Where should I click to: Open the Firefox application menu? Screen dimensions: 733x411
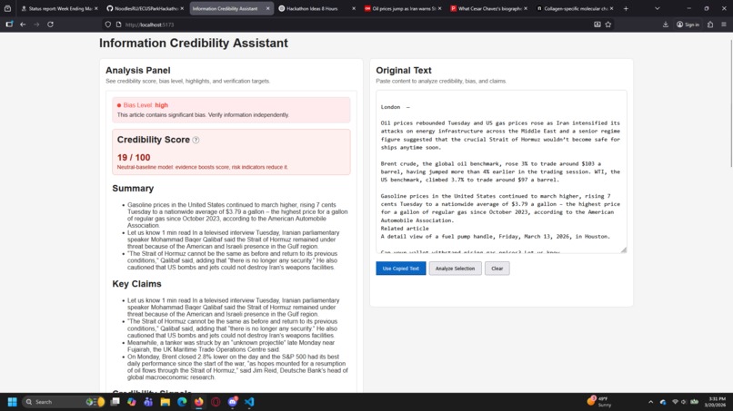724,24
